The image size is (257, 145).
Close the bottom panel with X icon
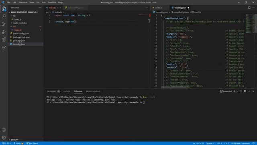(253, 91)
